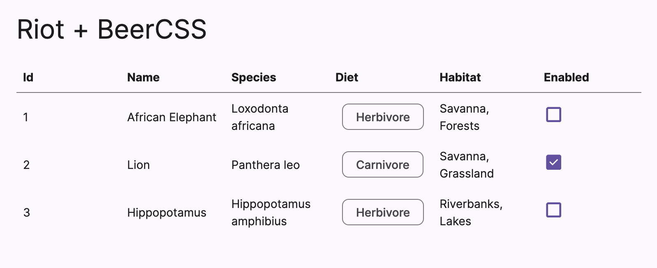
Task: Click the Riot + BeerCSS heading
Action: 111,30
